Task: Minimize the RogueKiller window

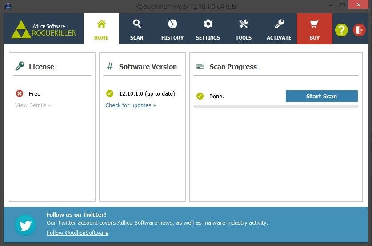Action: [x=331, y=5]
